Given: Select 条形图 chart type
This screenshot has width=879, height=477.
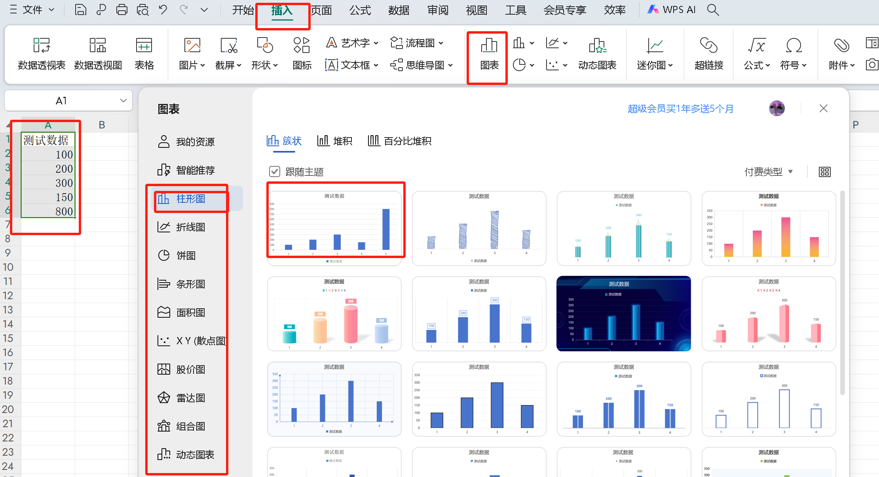Looking at the screenshot, I should (181, 284).
